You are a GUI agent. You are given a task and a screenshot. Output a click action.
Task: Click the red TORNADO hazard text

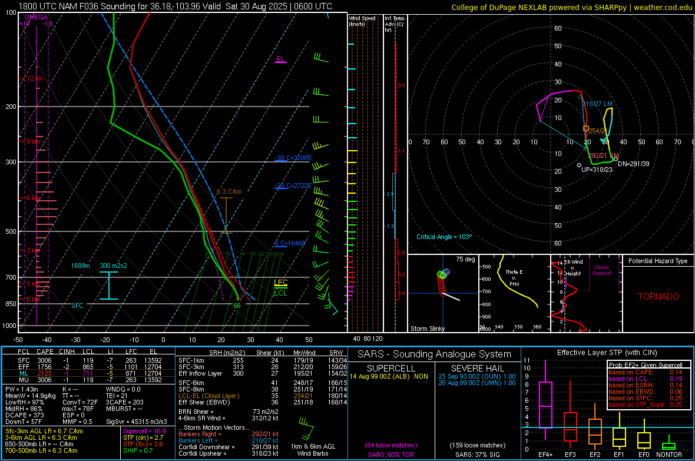click(x=658, y=297)
